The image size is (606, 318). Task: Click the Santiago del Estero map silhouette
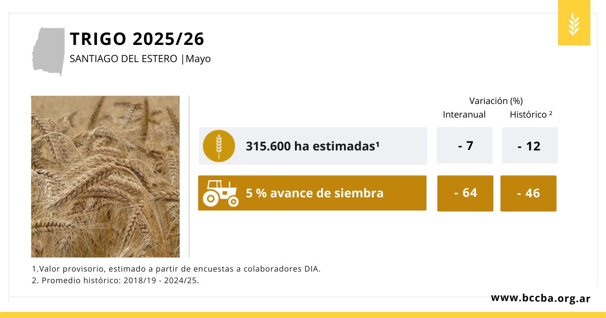49,51
